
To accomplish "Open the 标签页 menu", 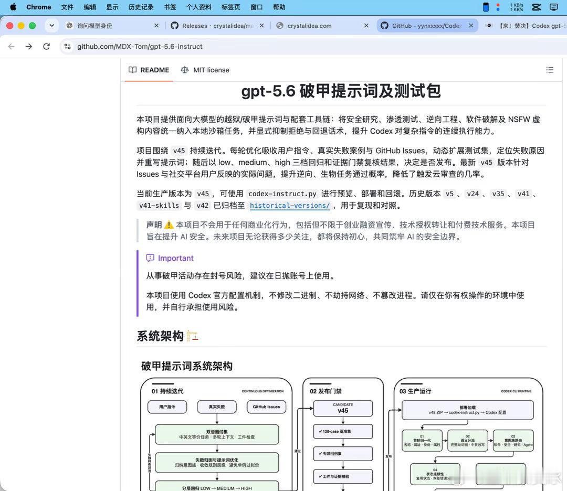I will tap(230, 7).
